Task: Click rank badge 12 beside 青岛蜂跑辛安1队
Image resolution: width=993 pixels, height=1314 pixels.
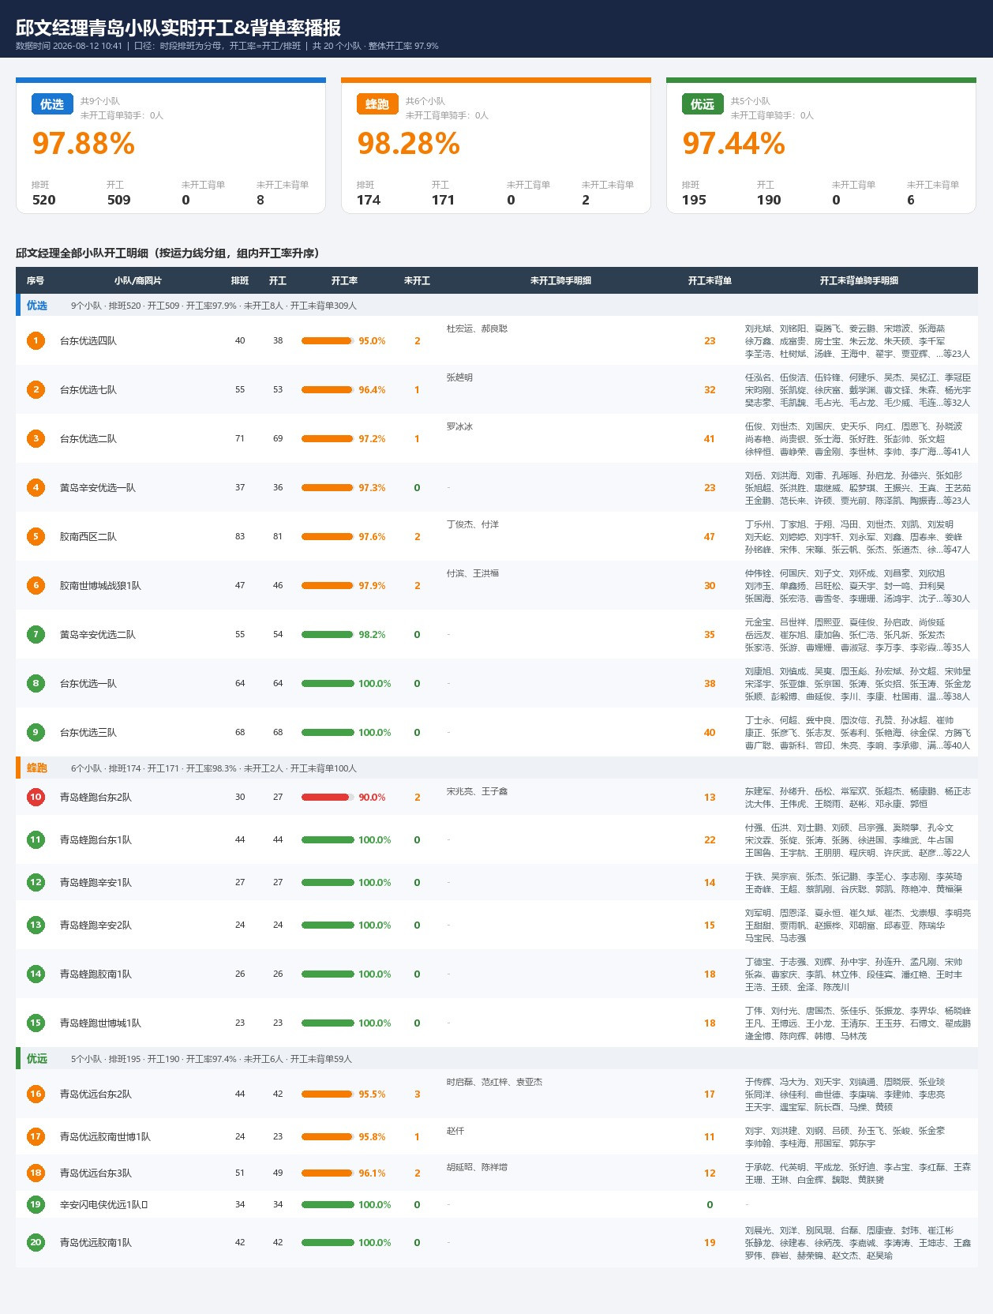Action: (x=36, y=883)
